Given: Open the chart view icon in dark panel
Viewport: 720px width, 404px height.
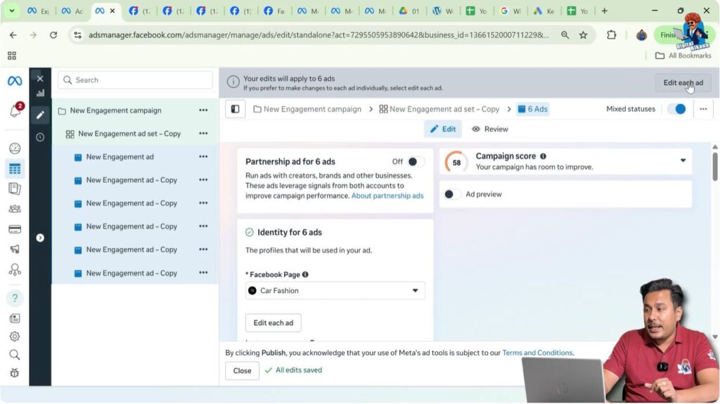Looking at the screenshot, I should pyautogui.click(x=40, y=93).
